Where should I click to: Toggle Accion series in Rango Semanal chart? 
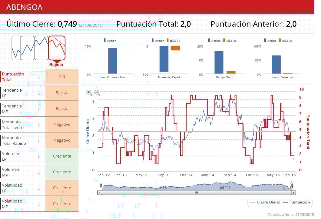[x=270, y=41]
